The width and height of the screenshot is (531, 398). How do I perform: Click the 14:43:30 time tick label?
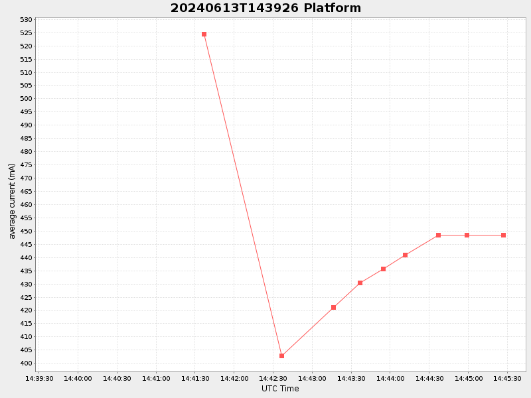(351, 378)
